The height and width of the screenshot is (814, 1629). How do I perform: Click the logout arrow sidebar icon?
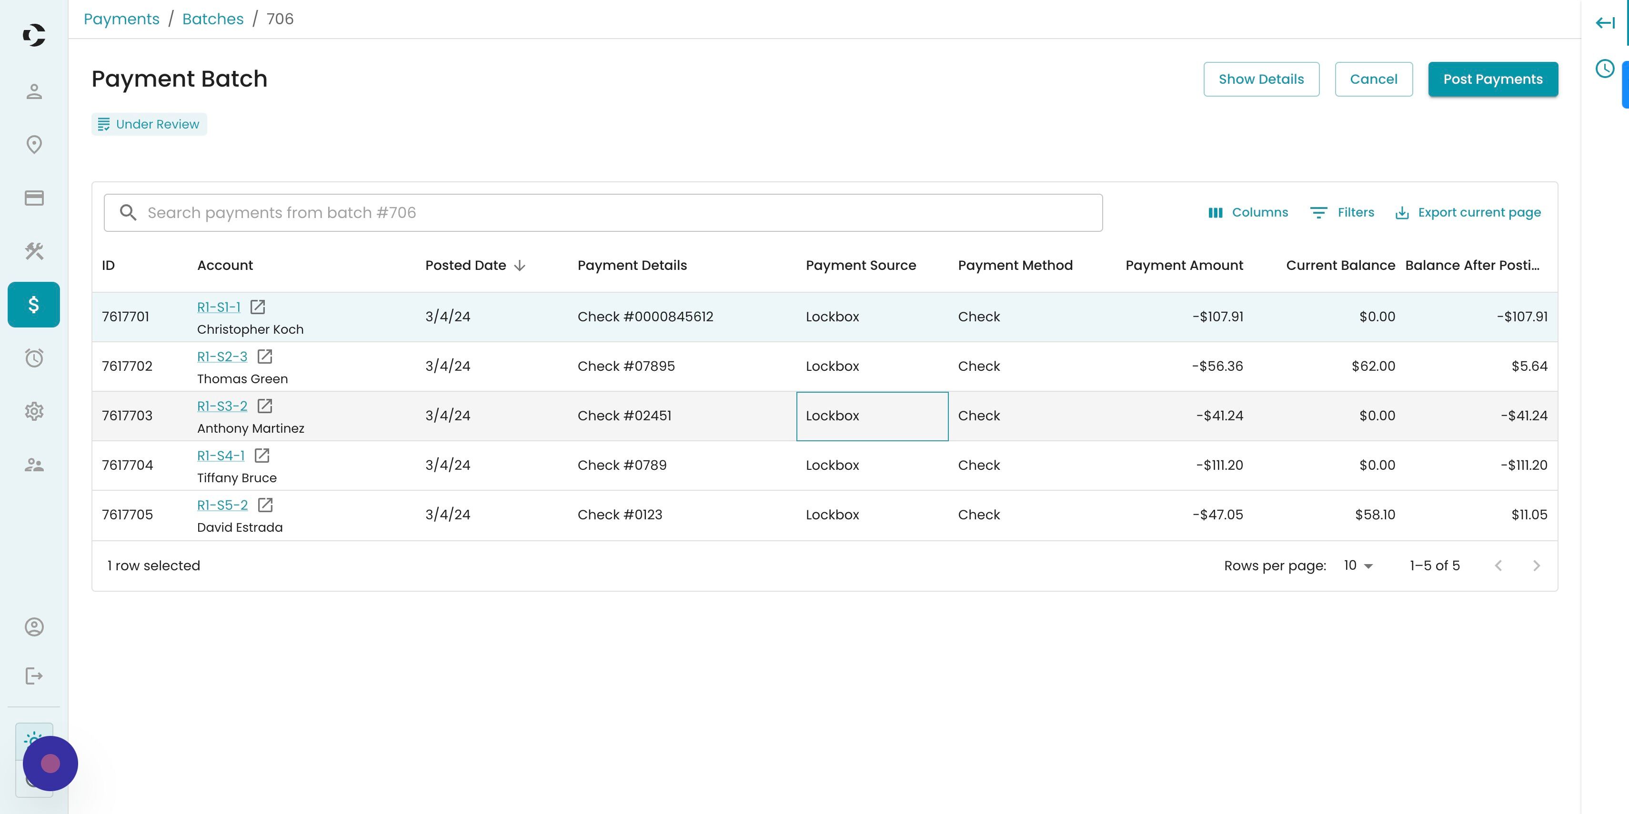pyautogui.click(x=33, y=675)
